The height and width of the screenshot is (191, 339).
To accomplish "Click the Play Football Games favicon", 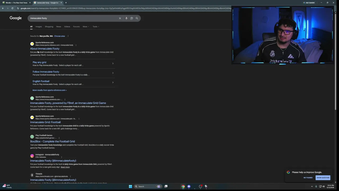I will coord(32,137).
